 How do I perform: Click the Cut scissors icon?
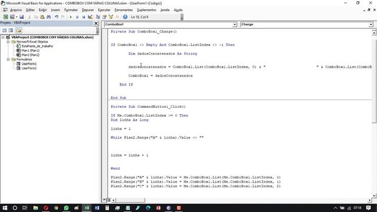(29, 17)
